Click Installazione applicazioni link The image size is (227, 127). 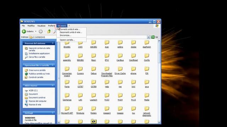(x=39, y=53)
